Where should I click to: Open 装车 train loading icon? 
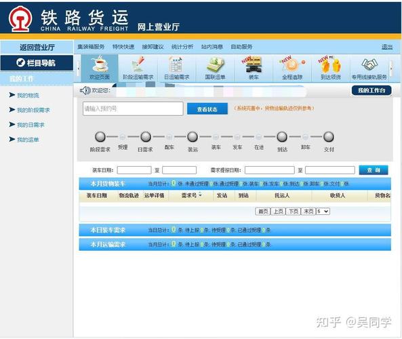pos(253,64)
